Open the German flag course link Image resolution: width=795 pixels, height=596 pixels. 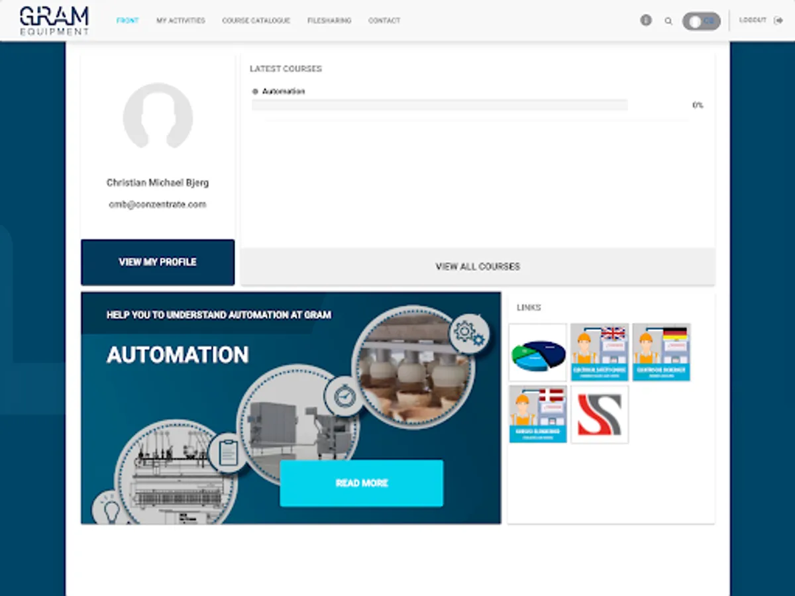pos(661,352)
